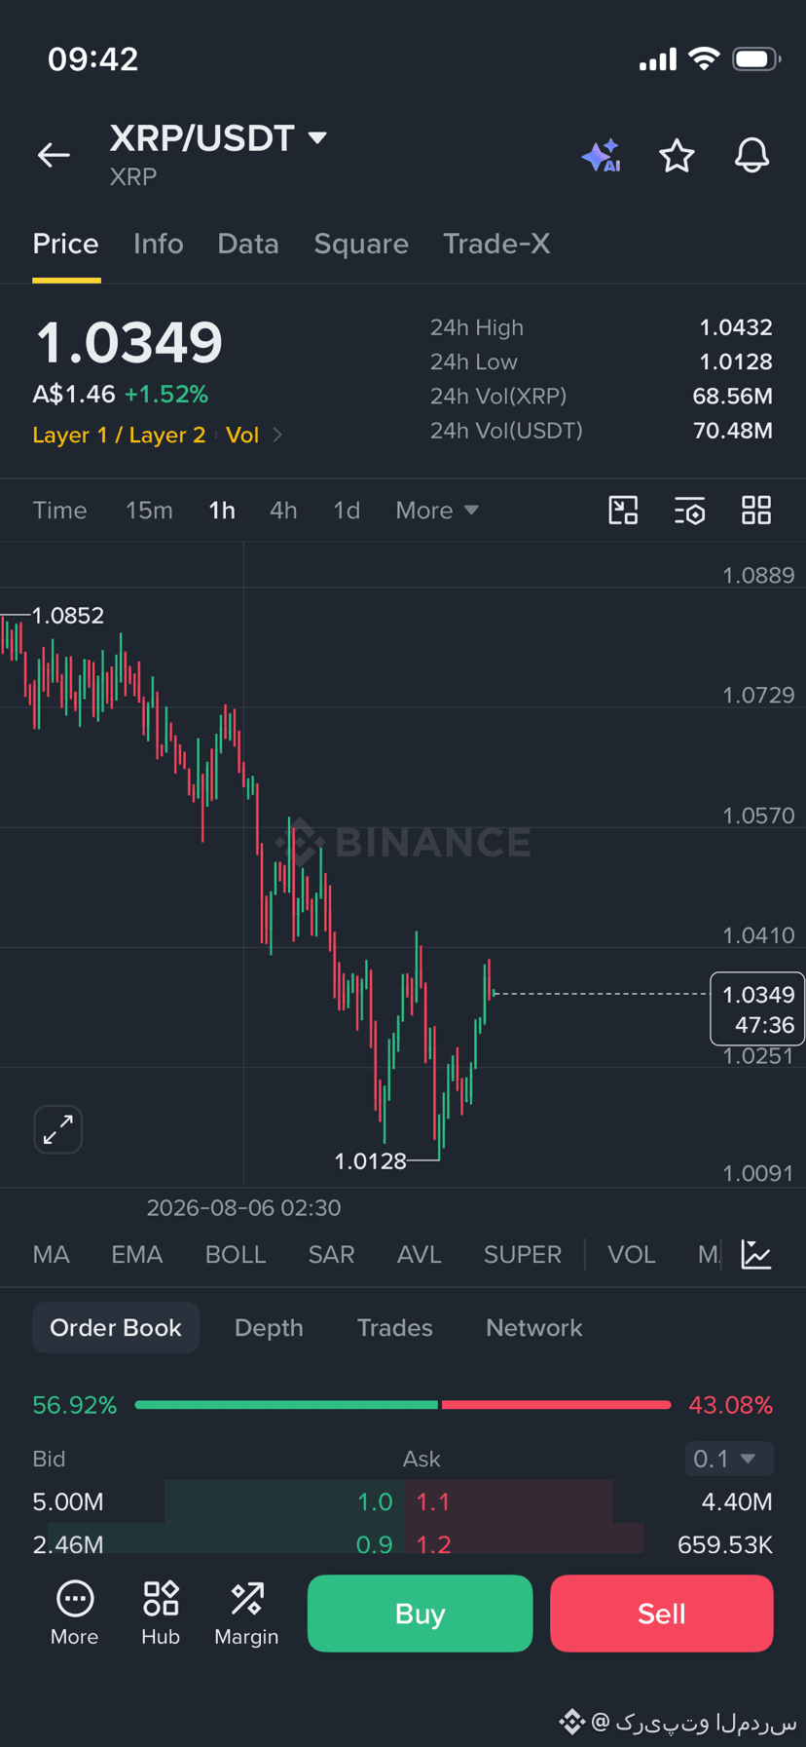Switch to the Depth tab
This screenshot has width=806, height=1747.
[269, 1328]
